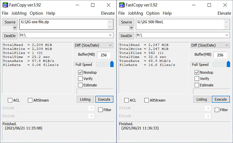Close the left FastCopy window

click(x=108, y=5)
